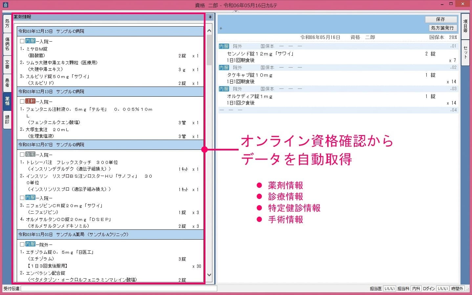Check the 内服 box under 令和03年12月15日
472x295 pixels.
22,41
